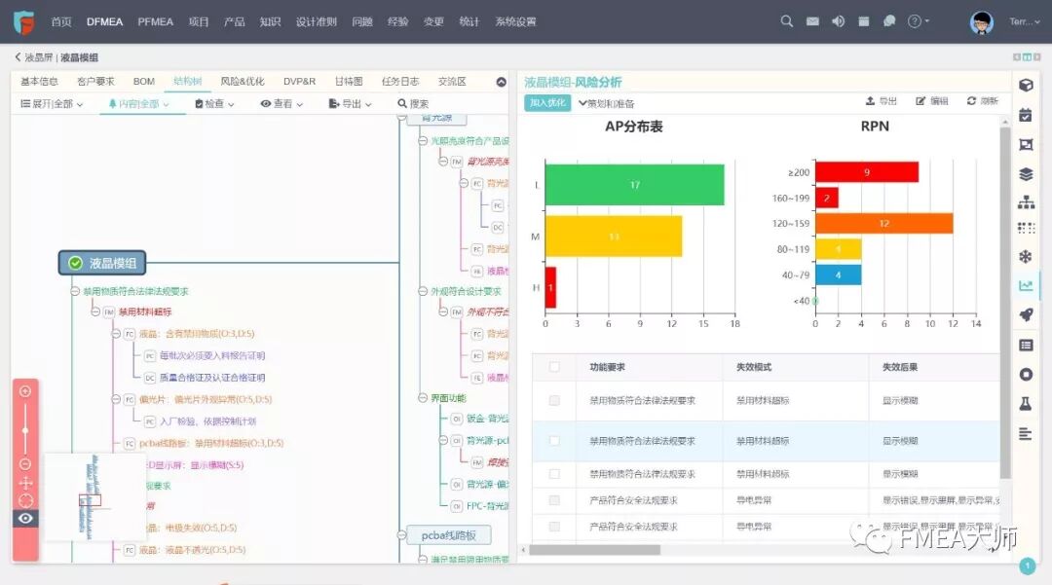Click the table horizontal scrollbar
The image size is (1052, 585).
click(594, 550)
